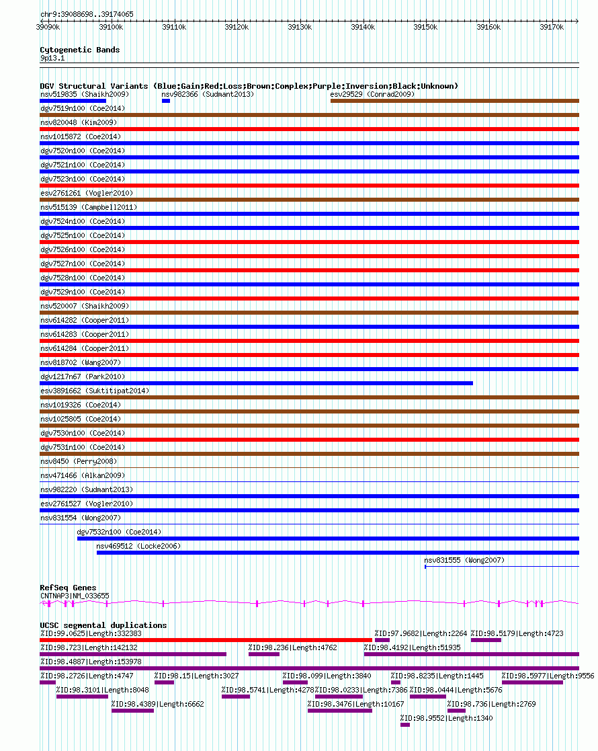
Task: Click dgv7520n100 (Coe2014) label
Action: [83, 151]
